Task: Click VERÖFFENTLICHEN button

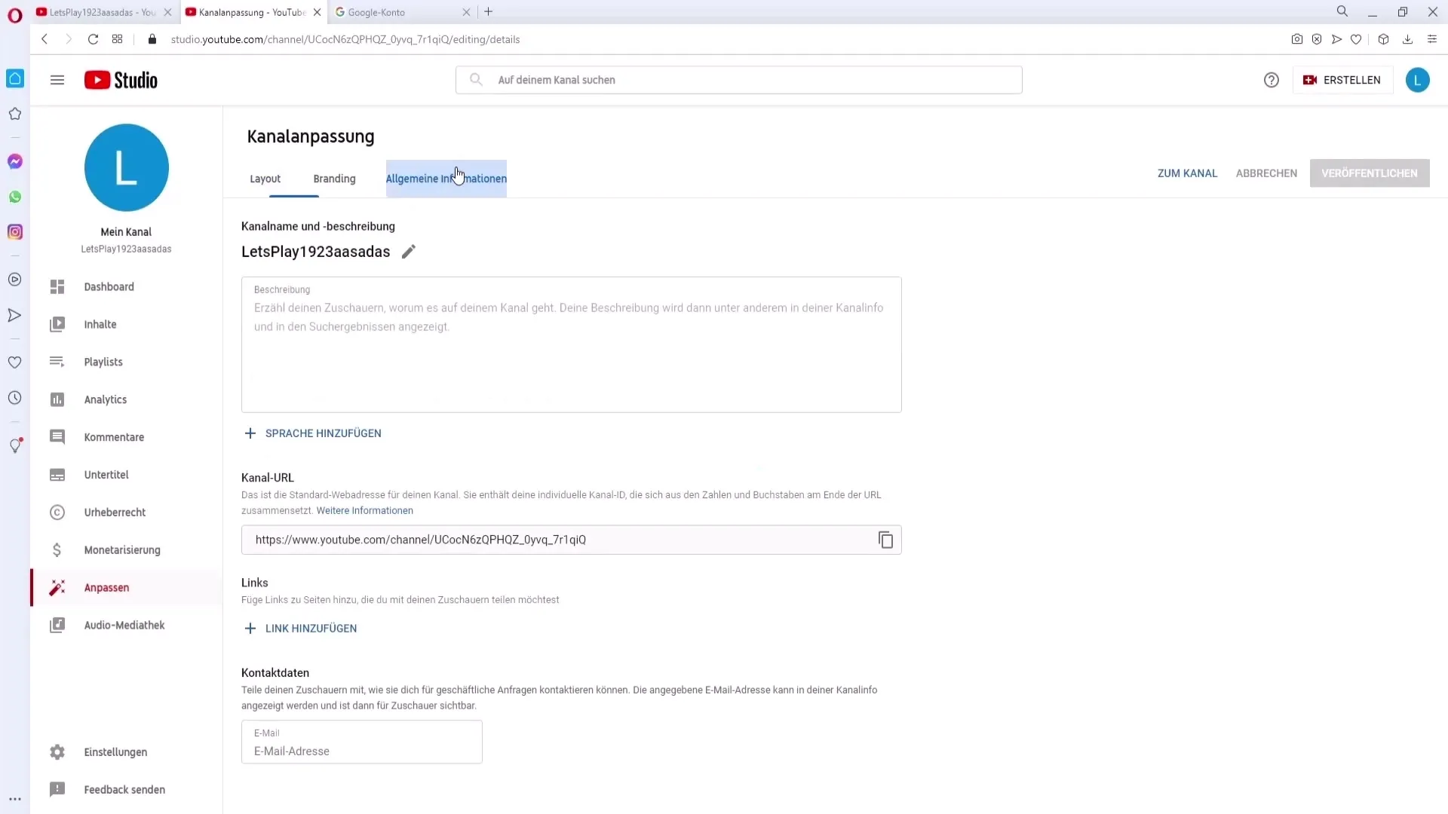Action: (x=1370, y=173)
